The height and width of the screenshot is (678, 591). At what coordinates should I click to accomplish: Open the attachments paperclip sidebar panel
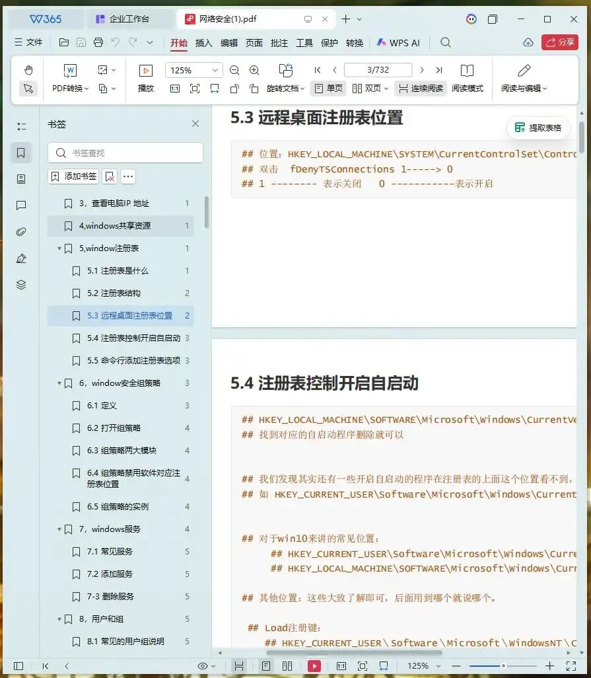(x=20, y=232)
